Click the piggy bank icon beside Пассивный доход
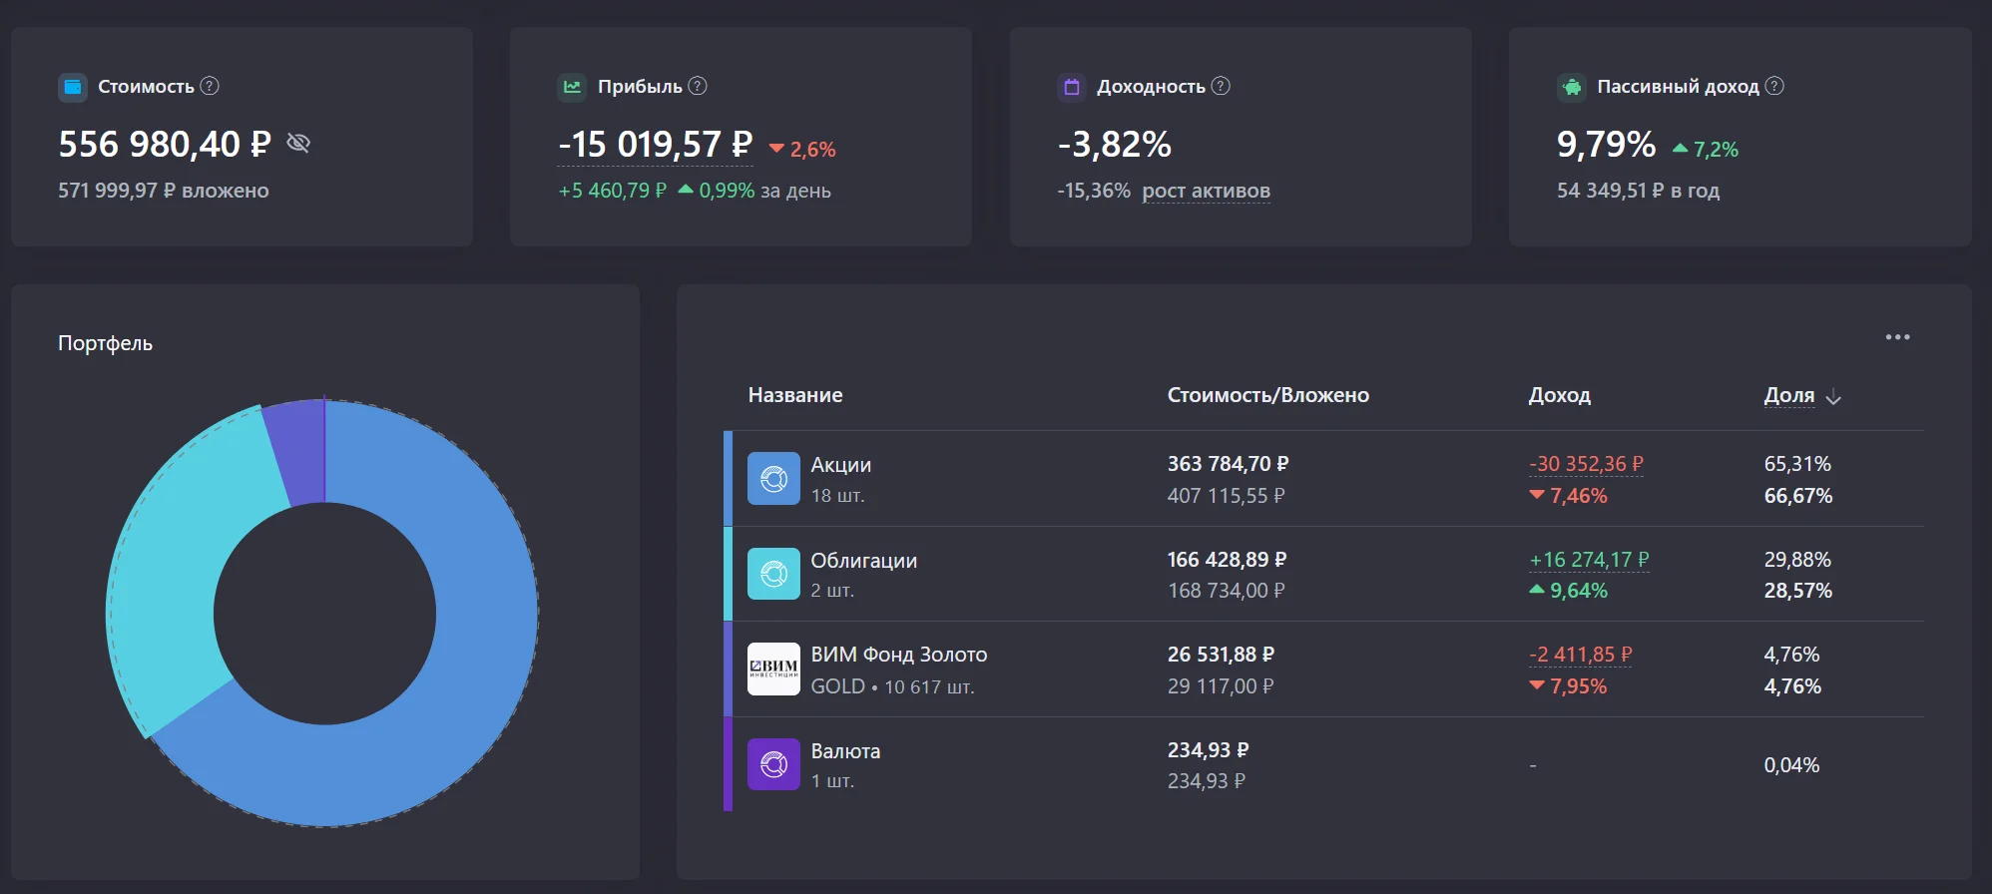The width and height of the screenshot is (1992, 894). pyautogui.click(x=1572, y=87)
